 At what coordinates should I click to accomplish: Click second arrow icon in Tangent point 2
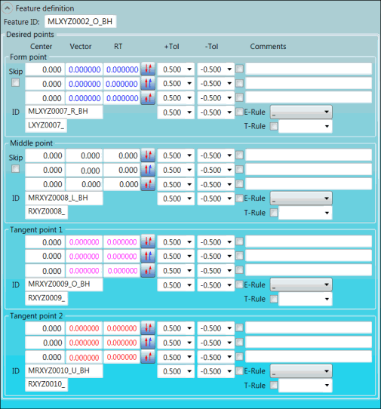coord(148,343)
